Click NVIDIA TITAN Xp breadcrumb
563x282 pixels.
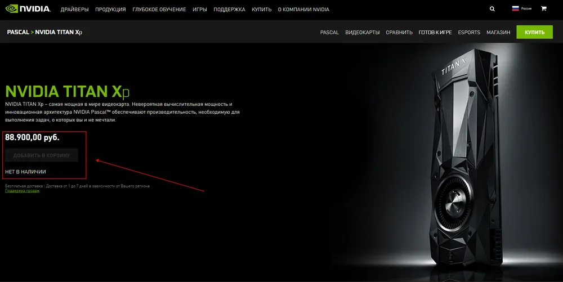click(x=59, y=32)
